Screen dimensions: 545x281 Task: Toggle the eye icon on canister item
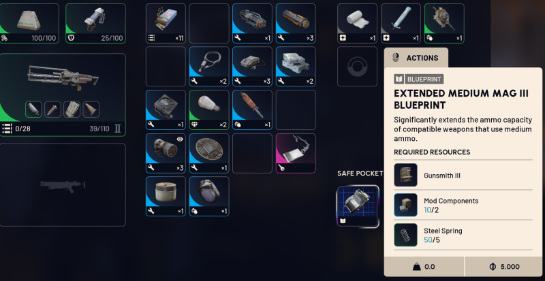pos(180,139)
